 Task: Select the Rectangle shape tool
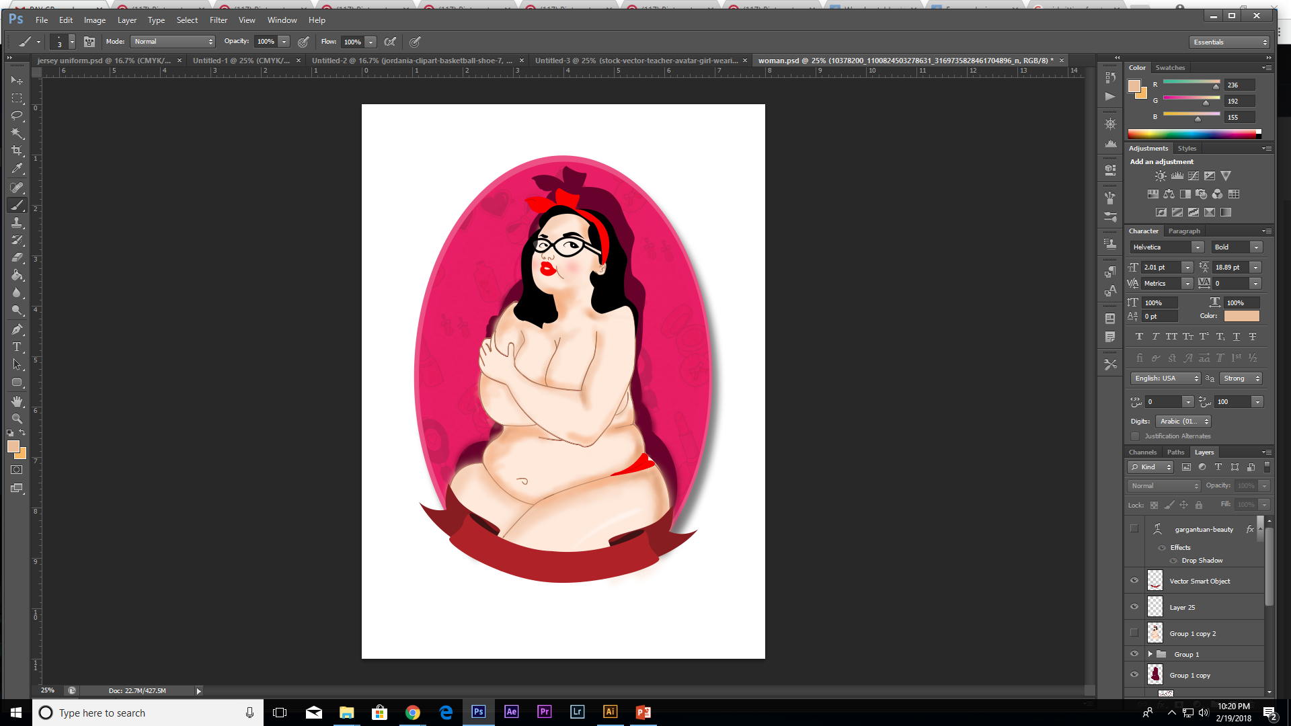(17, 382)
